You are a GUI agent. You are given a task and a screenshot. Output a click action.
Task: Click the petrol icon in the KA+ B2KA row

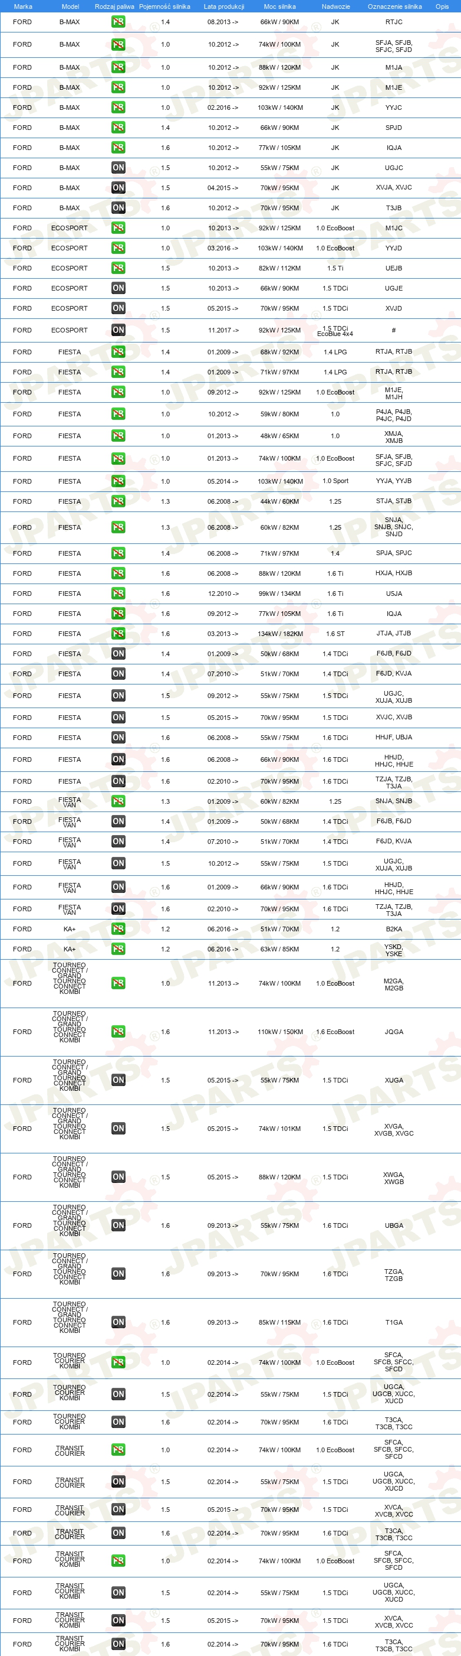click(x=118, y=929)
